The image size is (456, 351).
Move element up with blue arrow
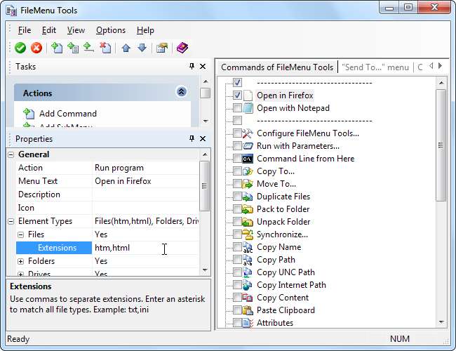tap(126, 48)
